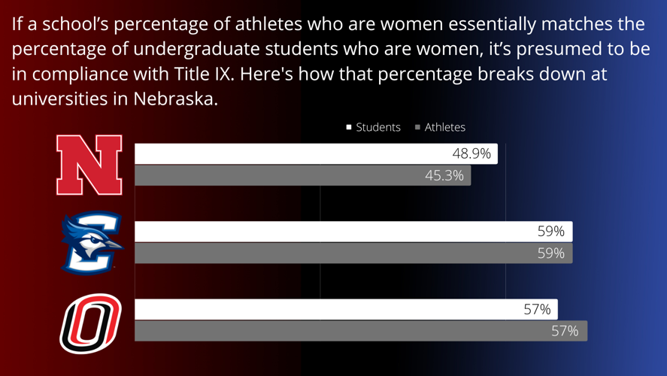This screenshot has width=667, height=376.
Task: Click the gray Athletes legend square
Action: click(418, 127)
